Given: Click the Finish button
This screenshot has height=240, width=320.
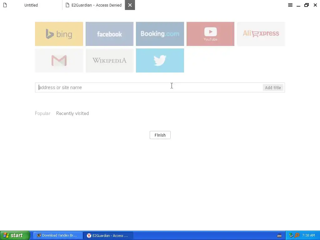Looking at the screenshot, I should click(160, 135).
